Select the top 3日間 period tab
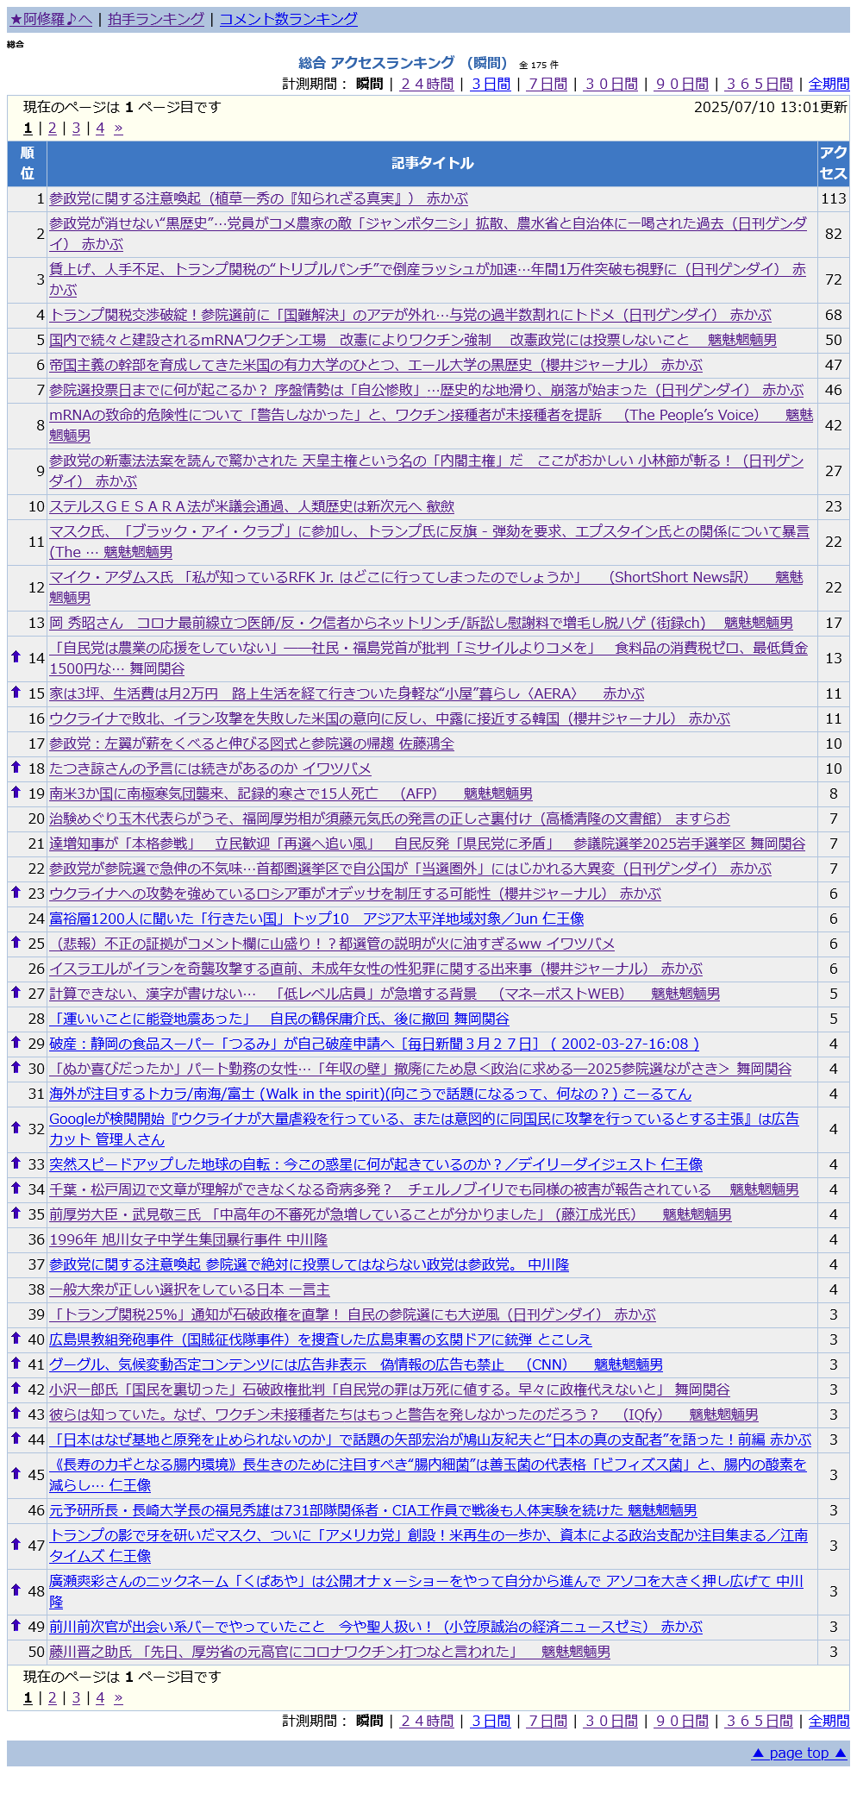The width and height of the screenshot is (857, 1794). click(x=491, y=84)
